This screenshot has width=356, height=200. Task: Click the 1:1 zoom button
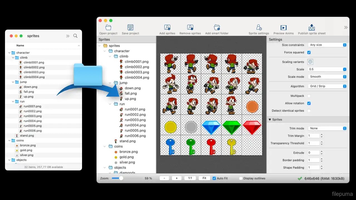tap(190, 178)
